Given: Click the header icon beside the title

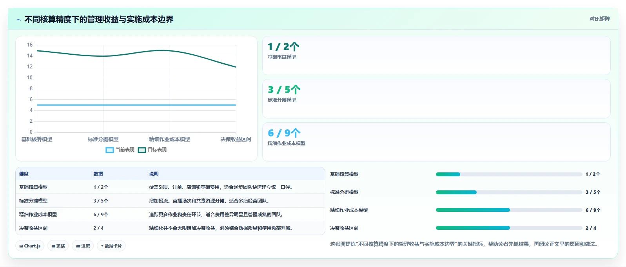Looking at the screenshot, I should click(18, 20).
